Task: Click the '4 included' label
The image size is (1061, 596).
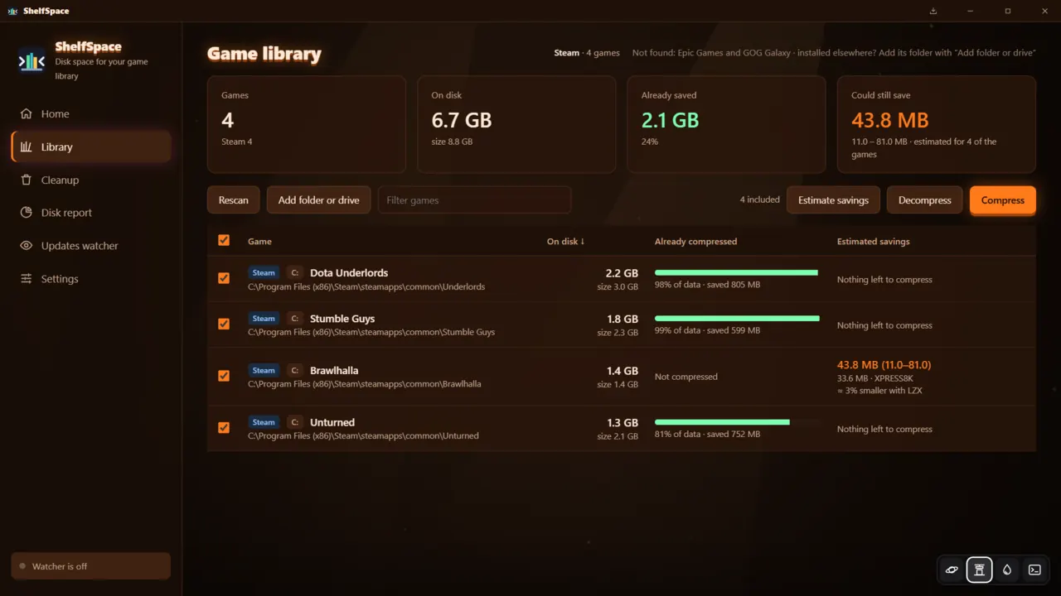Action: pyautogui.click(x=760, y=199)
